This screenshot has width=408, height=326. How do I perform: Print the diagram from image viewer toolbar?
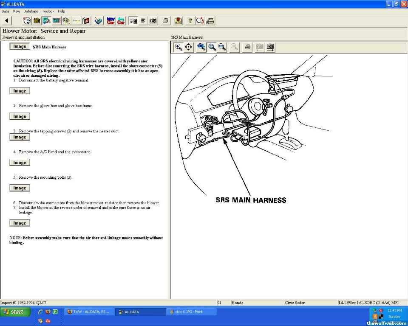pos(247,47)
